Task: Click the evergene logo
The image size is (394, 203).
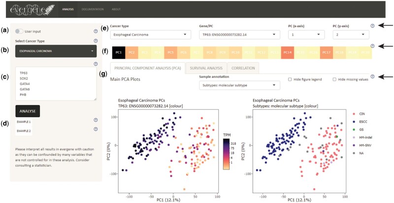Action: coord(29,9)
